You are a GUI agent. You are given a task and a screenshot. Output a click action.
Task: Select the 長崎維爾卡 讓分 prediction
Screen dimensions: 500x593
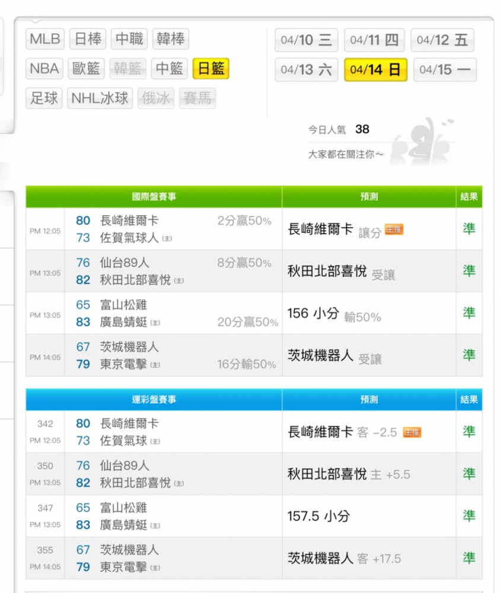(x=335, y=229)
